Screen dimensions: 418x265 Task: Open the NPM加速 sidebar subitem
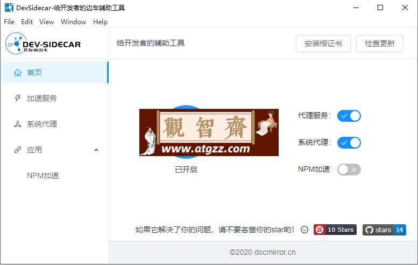55,175
